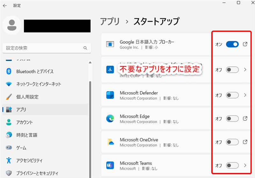Go back with the arrow icon

point(5,6)
